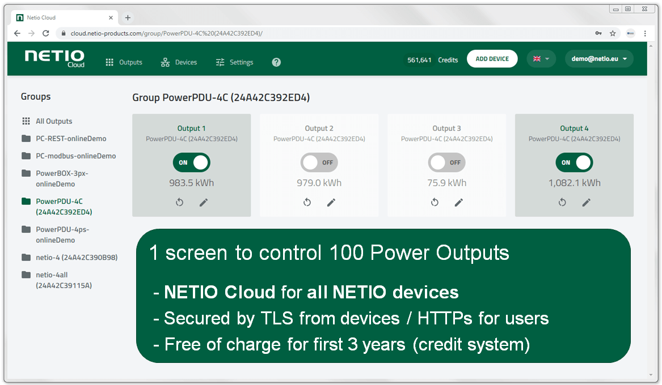Click the Output 2 title
The width and height of the screenshot is (662, 385).
pyautogui.click(x=319, y=129)
